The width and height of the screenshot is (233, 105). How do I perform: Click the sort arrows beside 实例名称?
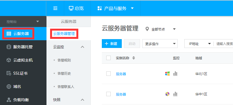[134, 58]
